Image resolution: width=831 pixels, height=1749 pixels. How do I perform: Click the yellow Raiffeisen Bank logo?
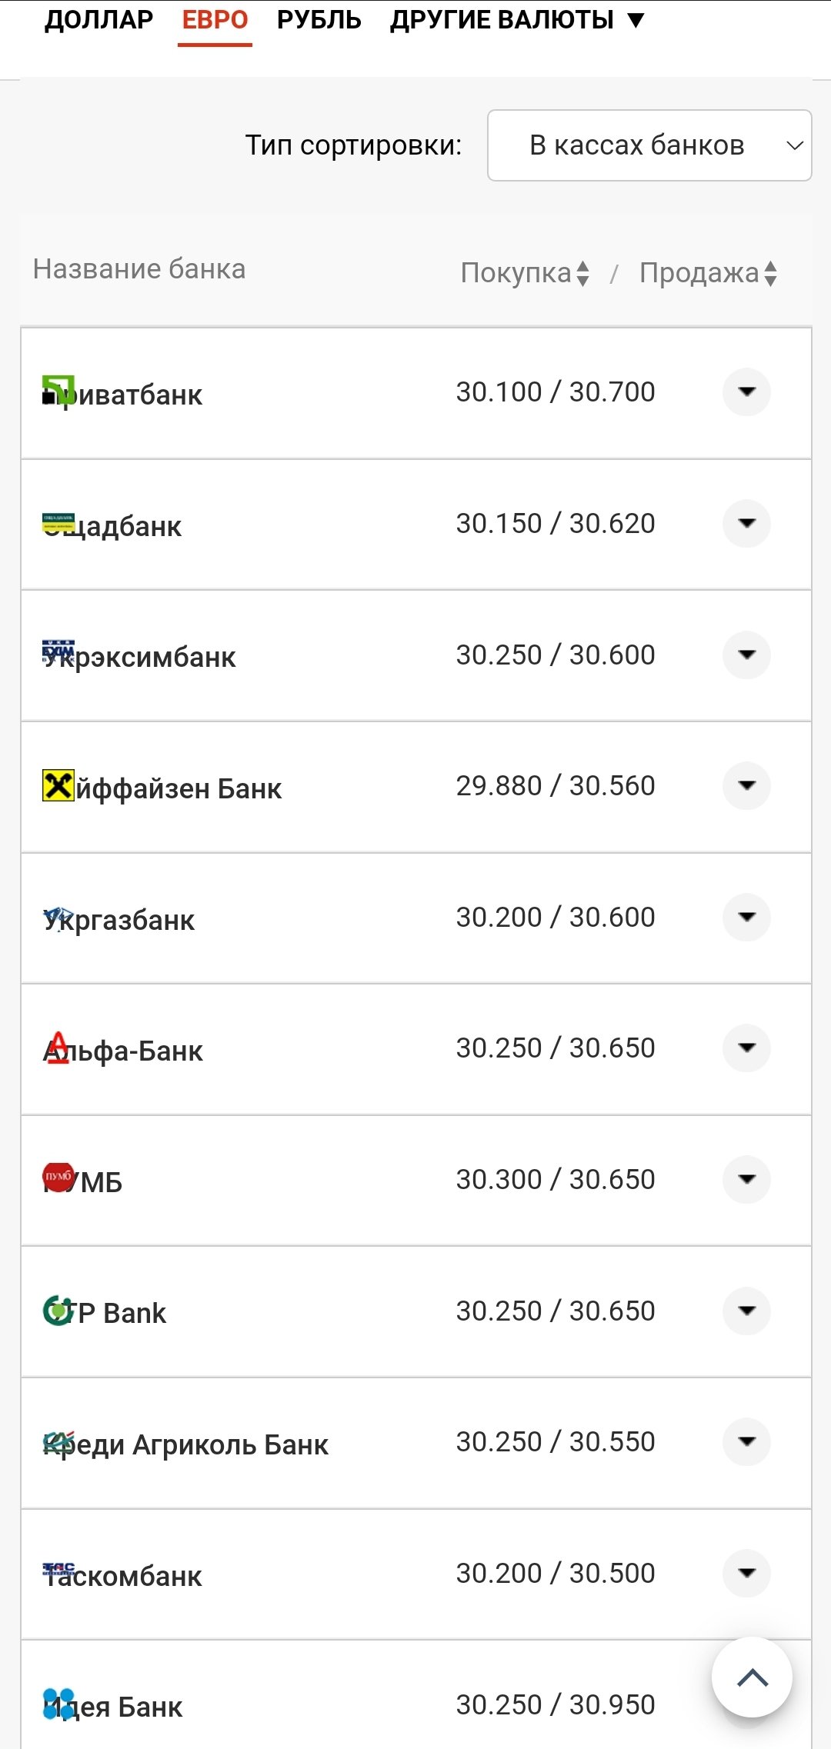(58, 785)
